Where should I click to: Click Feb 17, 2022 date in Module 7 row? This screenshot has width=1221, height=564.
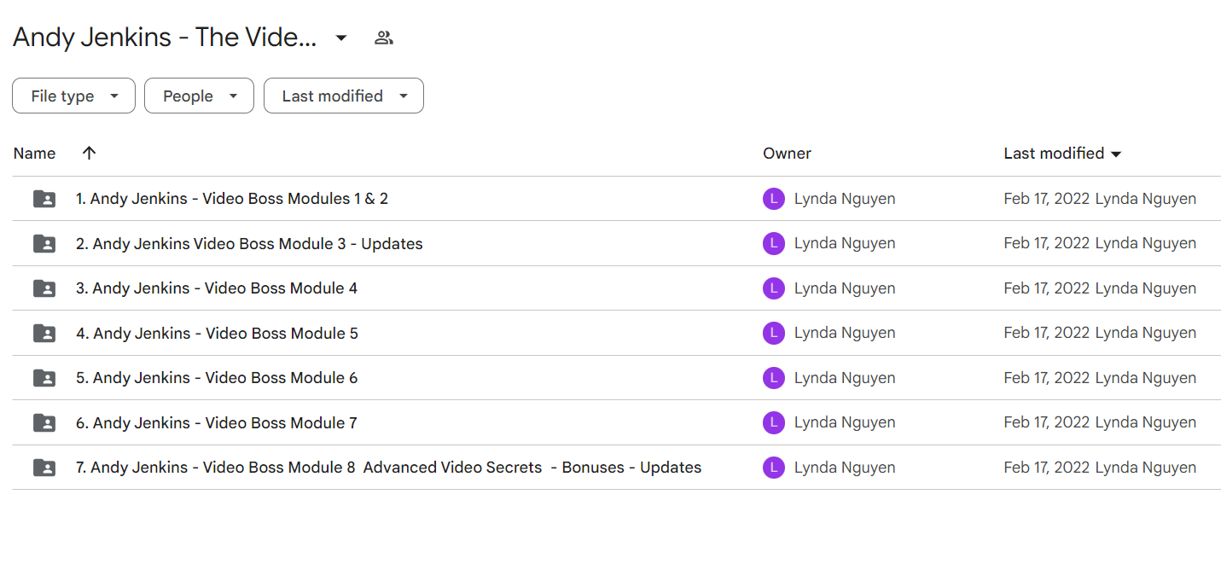pos(1047,423)
